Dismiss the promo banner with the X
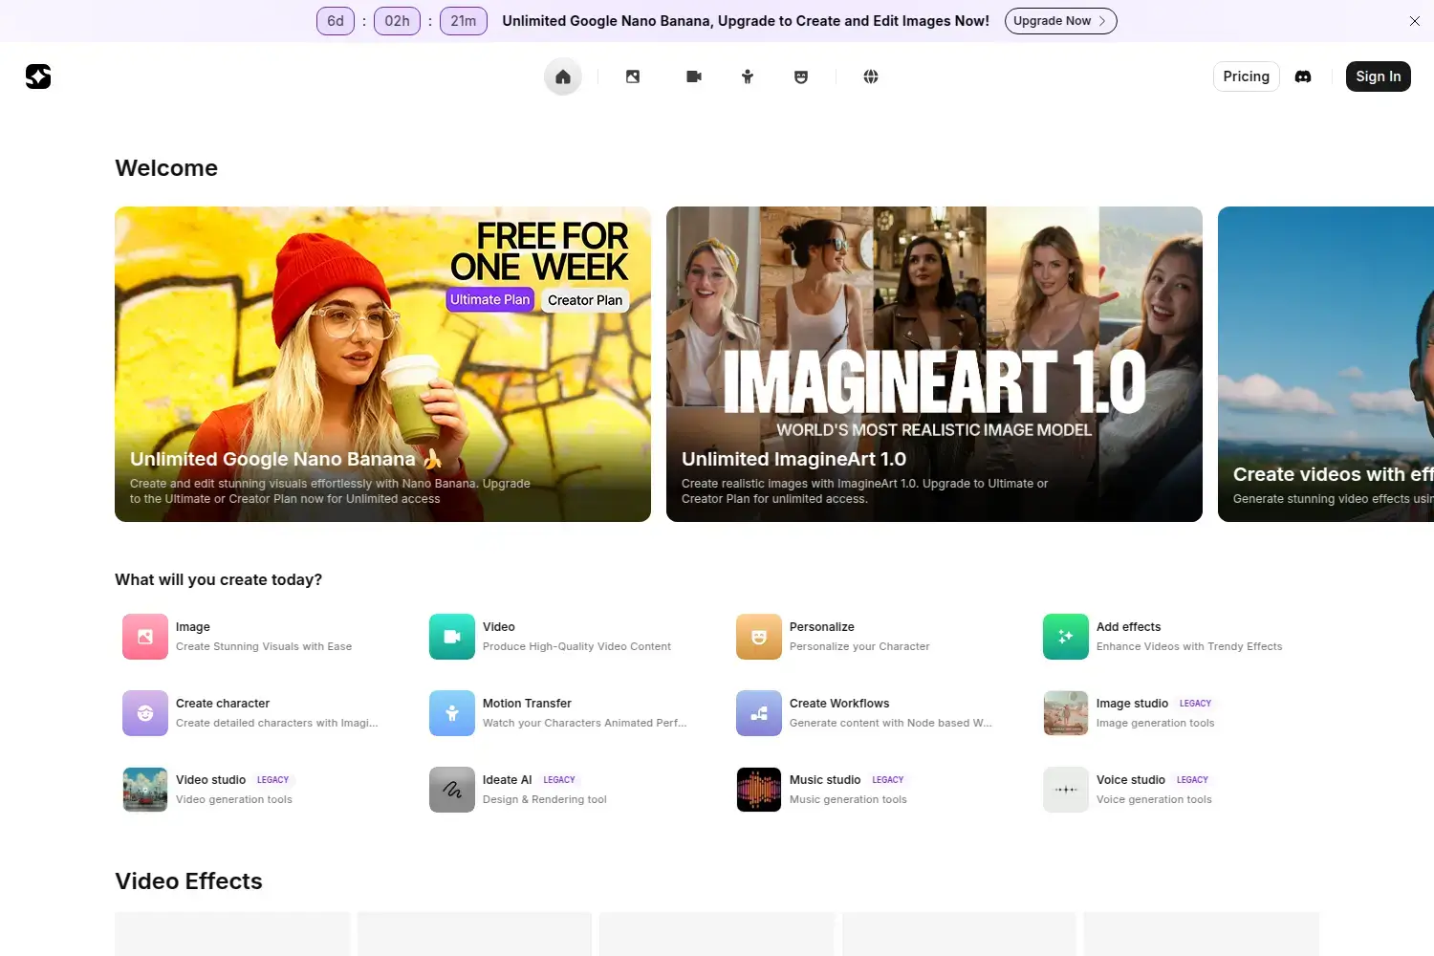The width and height of the screenshot is (1434, 956). click(1414, 20)
